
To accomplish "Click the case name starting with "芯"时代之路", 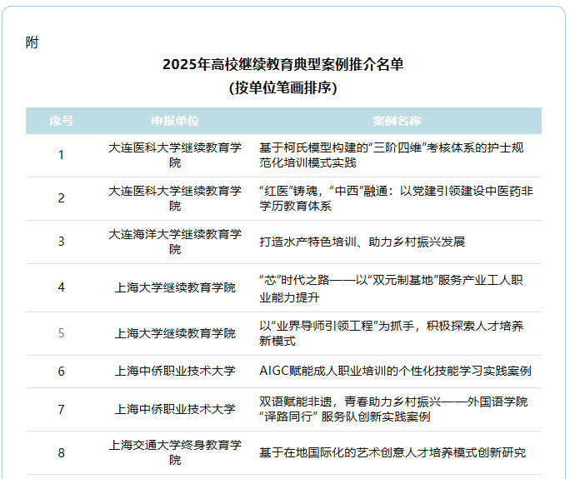I will (x=392, y=287).
